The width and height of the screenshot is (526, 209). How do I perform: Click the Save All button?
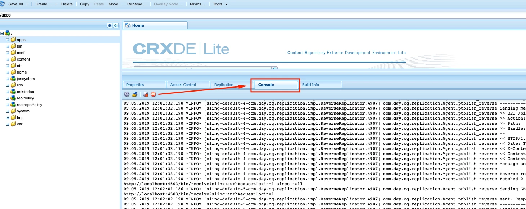(x=15, y=4)
